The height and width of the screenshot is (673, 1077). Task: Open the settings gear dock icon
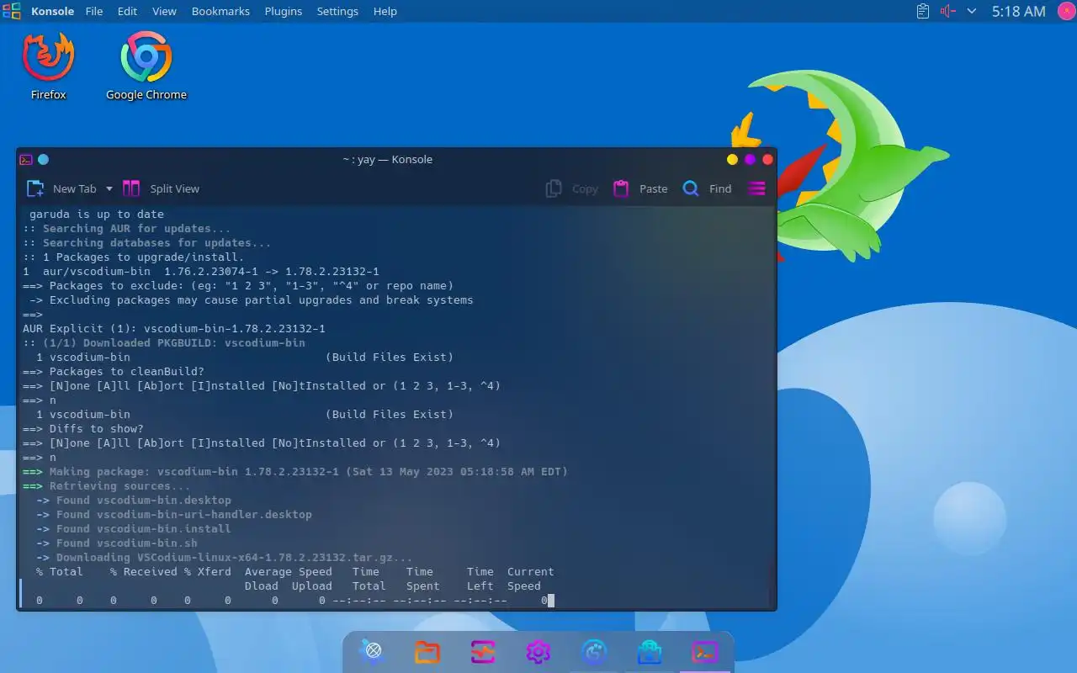tap(538, 651)
